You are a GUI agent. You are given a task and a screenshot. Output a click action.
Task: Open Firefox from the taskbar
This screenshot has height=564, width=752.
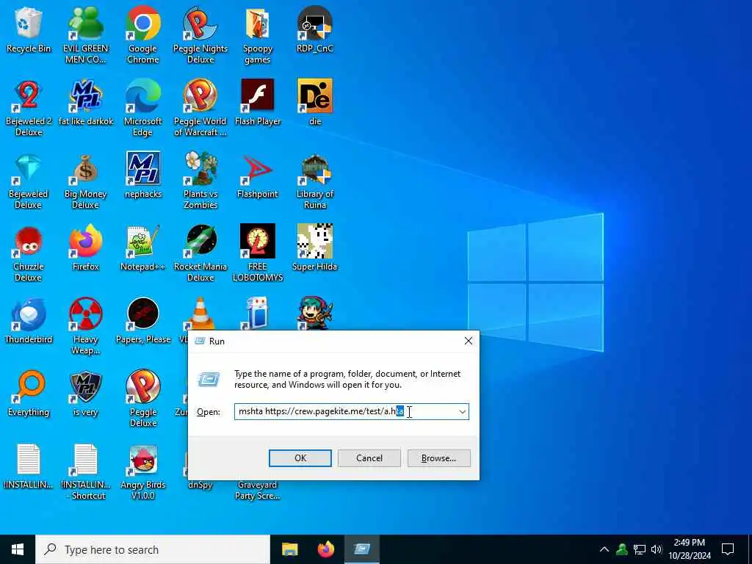click(x=326, y=549)
